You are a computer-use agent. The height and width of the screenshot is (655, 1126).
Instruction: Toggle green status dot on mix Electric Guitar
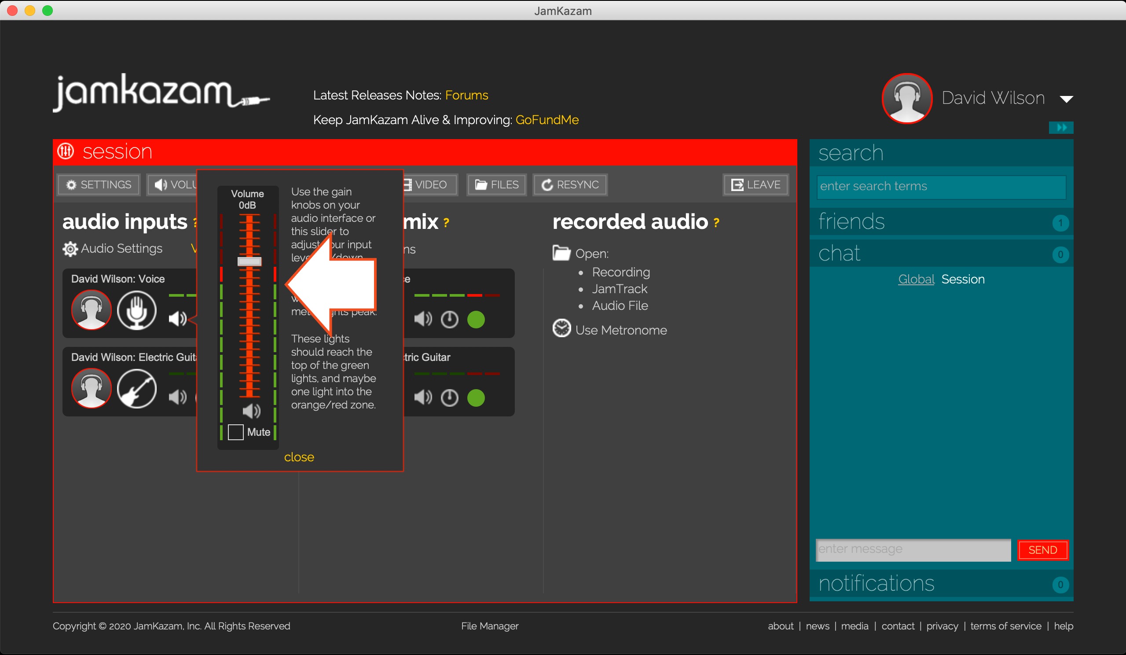coord(476,397)
